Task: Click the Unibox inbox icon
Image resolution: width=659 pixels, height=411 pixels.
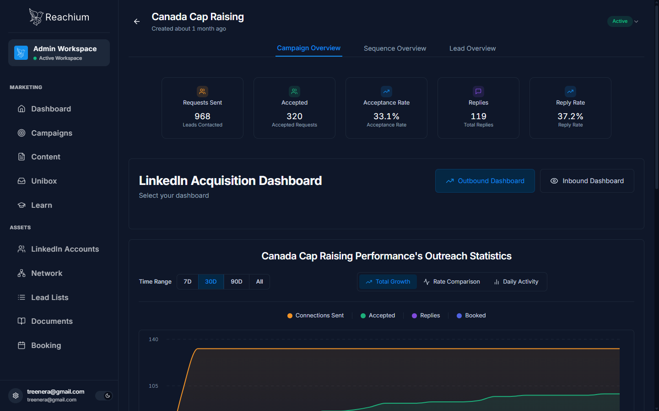Action: [22, 181]
